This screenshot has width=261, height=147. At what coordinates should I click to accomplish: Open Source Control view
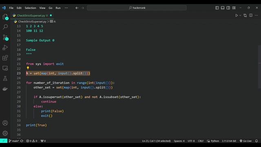(x=5, y=37)
